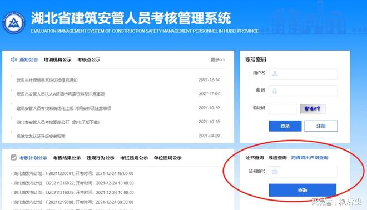Select the 证书查询 tab
The height and width of the screenshot is (210, 367).
[x=255, y=158]
